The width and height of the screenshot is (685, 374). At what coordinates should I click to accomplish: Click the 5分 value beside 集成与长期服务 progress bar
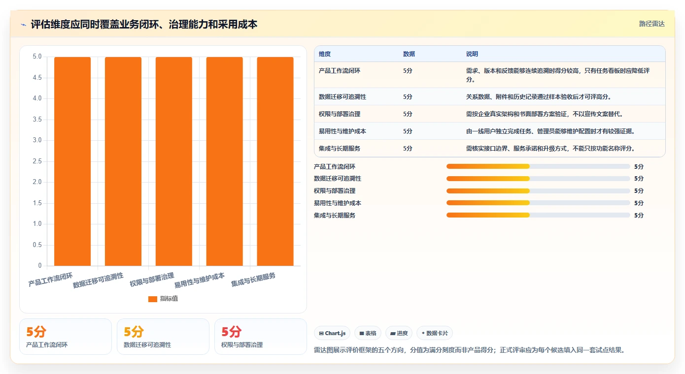[x=639, y=215]
